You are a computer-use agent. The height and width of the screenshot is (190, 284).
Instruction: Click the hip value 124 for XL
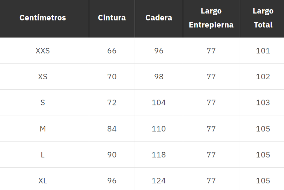click(158, 181)
